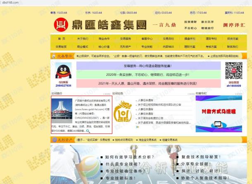Open the 客服中心 nav item
Viewport: 252px width, 184px height.
pyautogui.click(x=147, y=39)
